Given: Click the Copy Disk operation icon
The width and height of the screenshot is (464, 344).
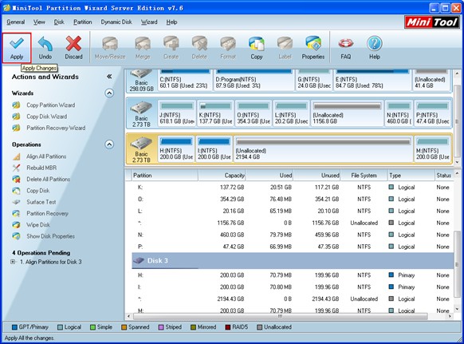Looking at the screenshot, I should coord(16,191).
